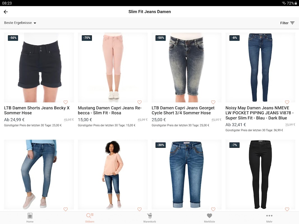This screenshot has height=224, width=299.
Task: Click the Ab 32,41 € price
Action: point(236,125)
